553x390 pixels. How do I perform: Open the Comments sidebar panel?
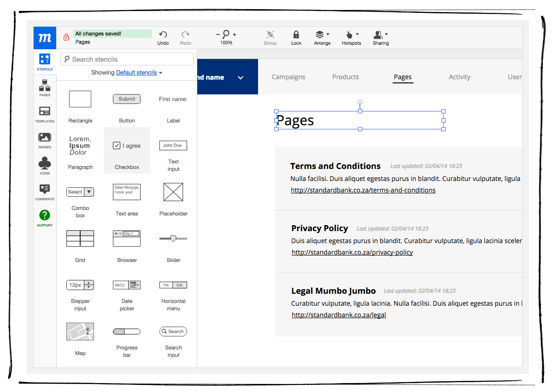[x=45, y=192]
